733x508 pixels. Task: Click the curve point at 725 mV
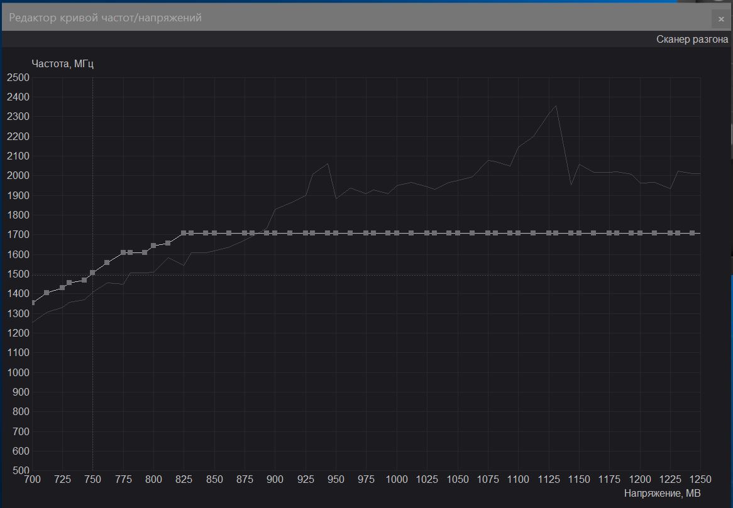click(x=62, y=288)
